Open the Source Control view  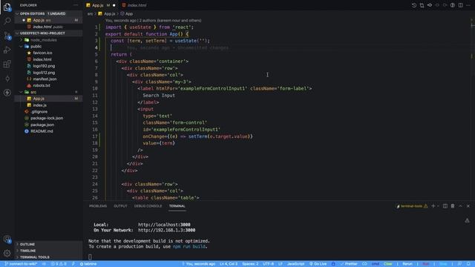click(x=7, y=36)
